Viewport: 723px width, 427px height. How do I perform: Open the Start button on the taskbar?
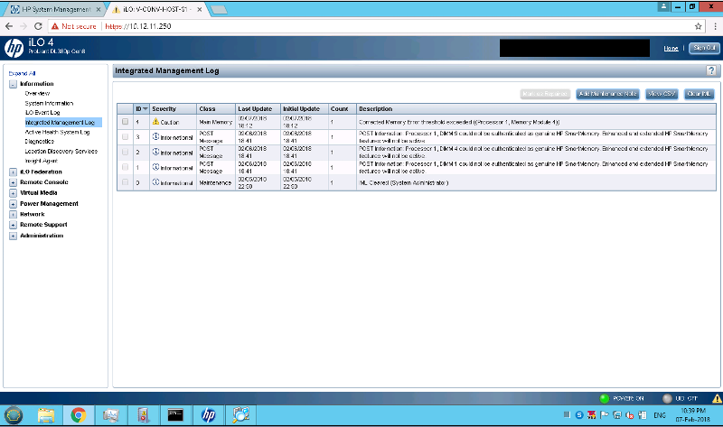(x=14, y=415)
